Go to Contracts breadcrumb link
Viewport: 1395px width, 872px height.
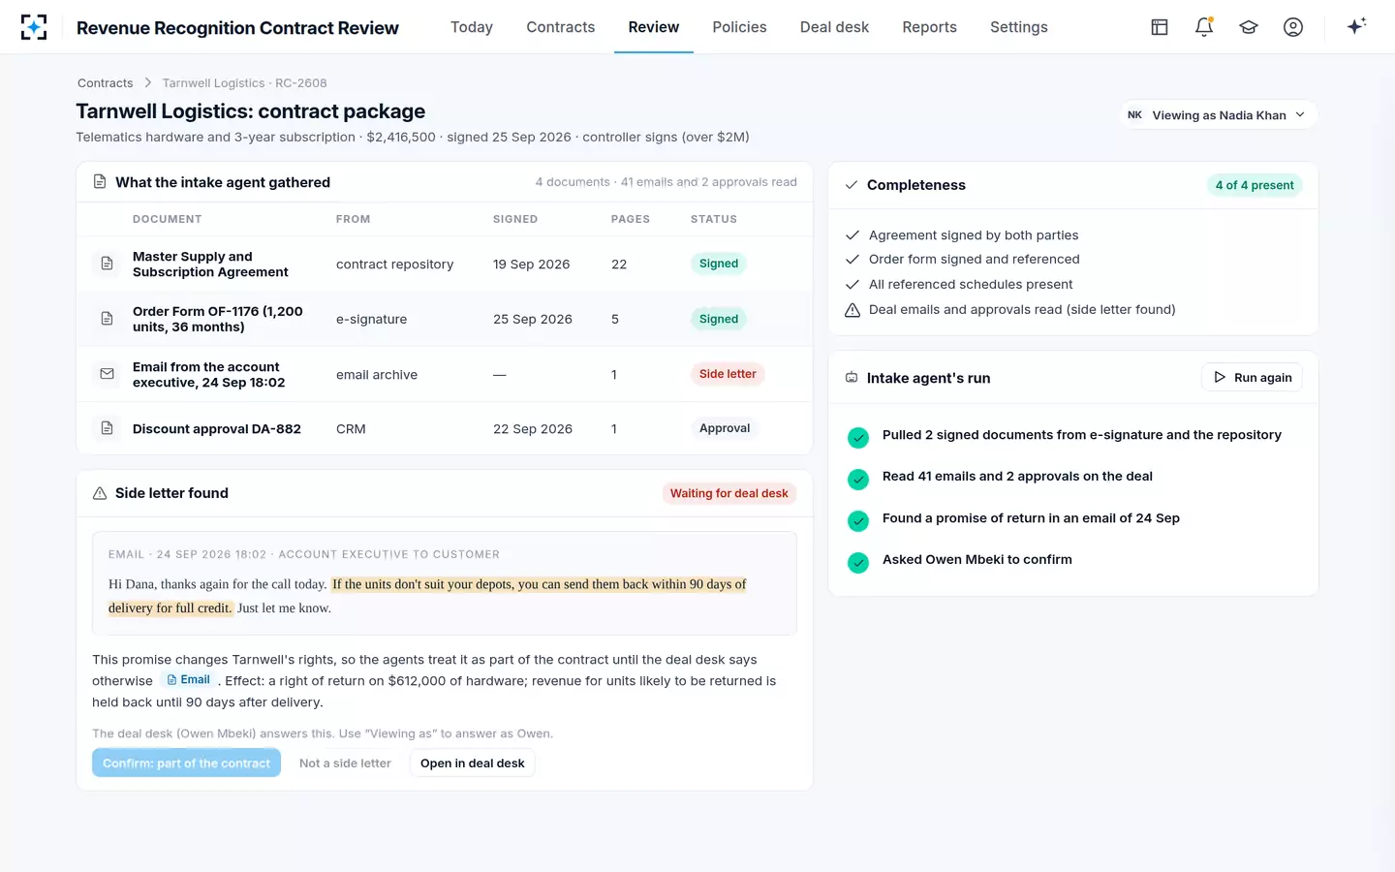(106, 83)
